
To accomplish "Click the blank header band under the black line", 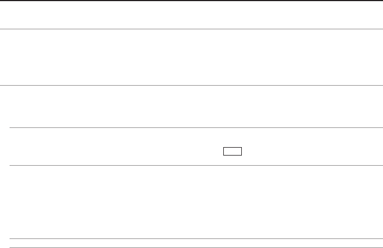I will click(x=191, y=15).
